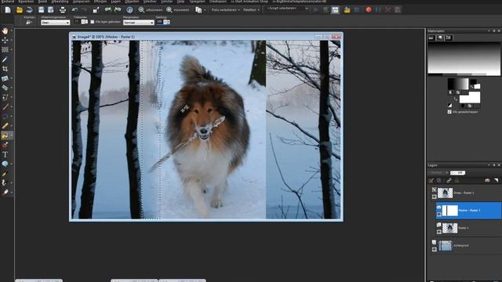Select the Dropper tool

point(5,60)
